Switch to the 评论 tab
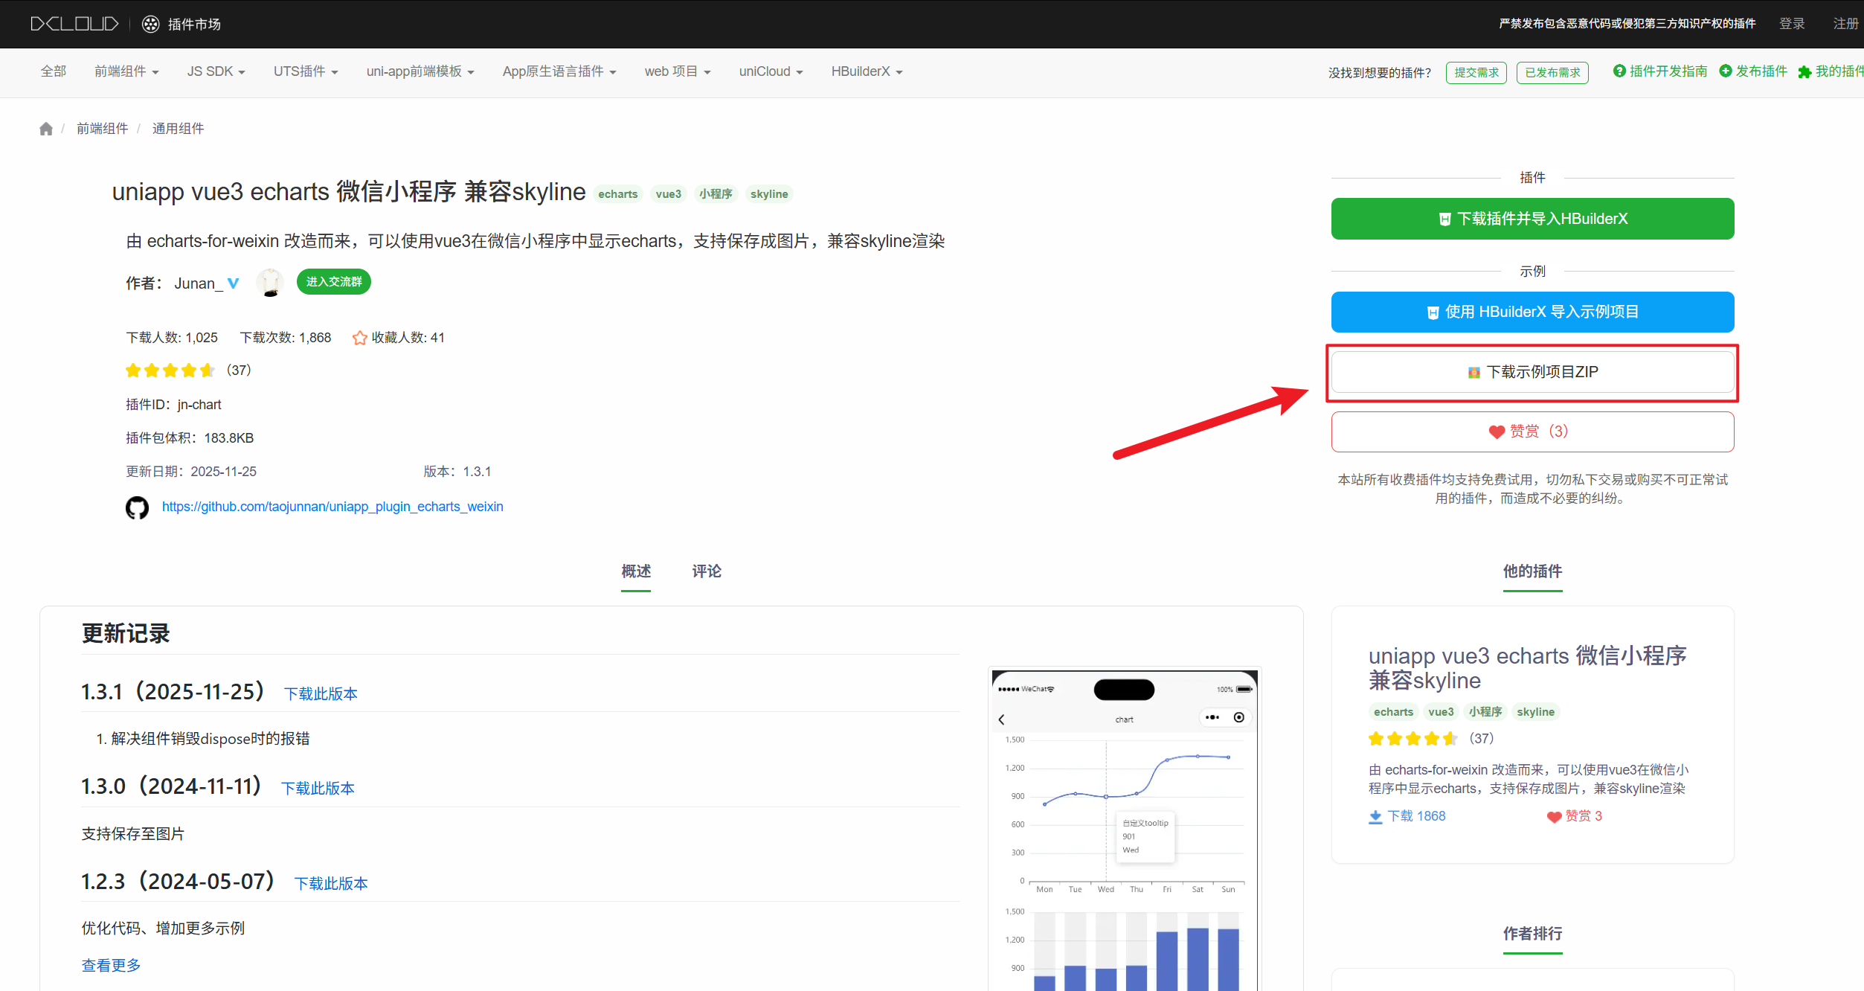 coord(705,571)
